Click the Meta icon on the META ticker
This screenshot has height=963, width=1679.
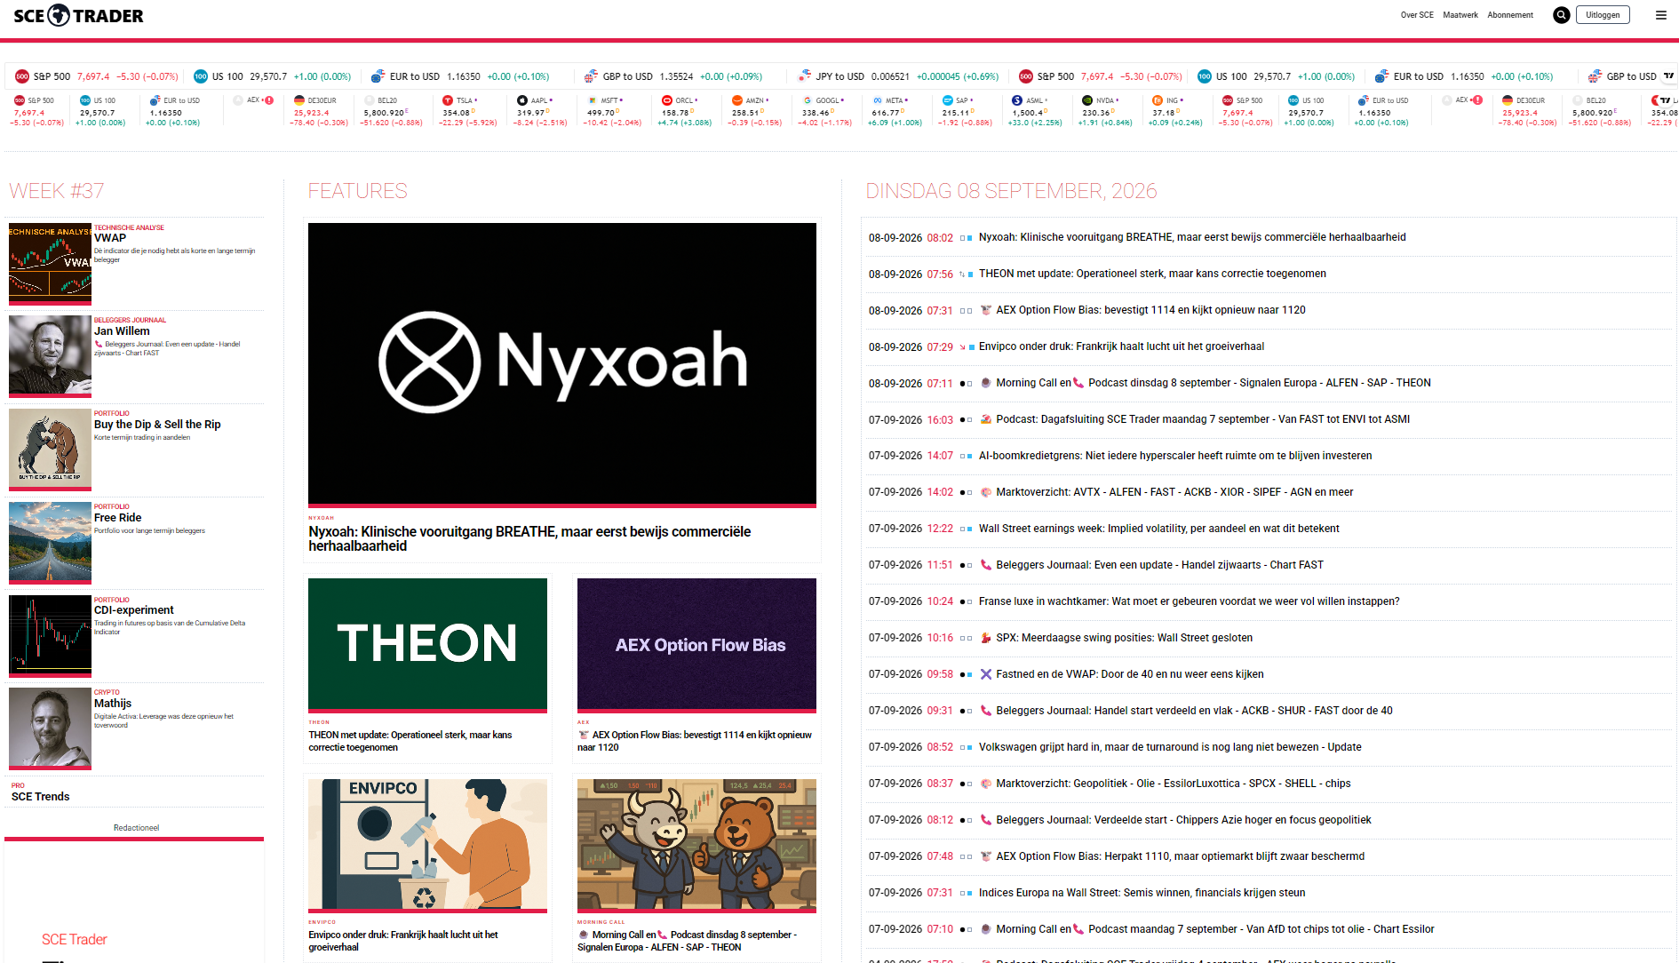[878, 100]
